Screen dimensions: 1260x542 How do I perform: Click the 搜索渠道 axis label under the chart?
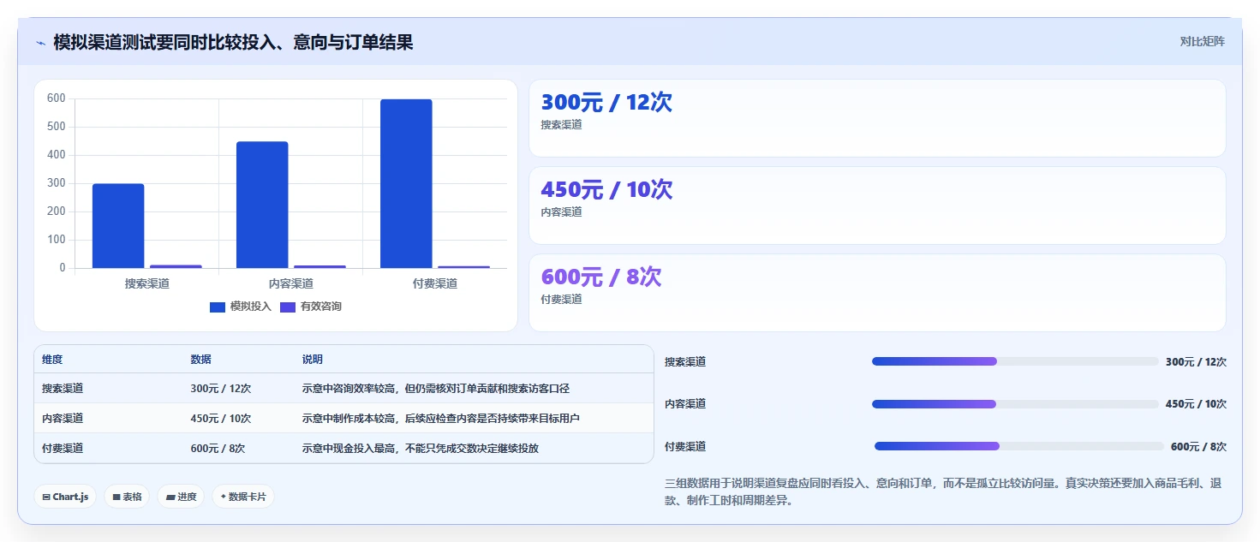coord(147,283)
